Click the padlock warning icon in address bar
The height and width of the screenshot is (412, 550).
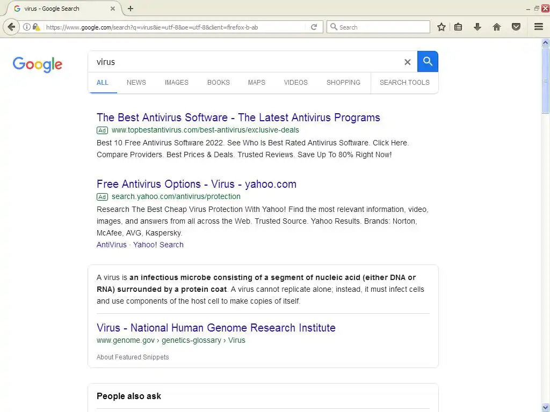coord(36,27)
